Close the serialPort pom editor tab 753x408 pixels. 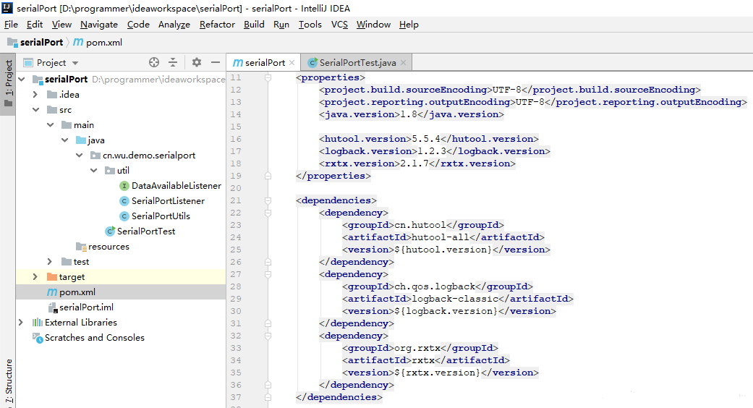click(x=292, y=63)
